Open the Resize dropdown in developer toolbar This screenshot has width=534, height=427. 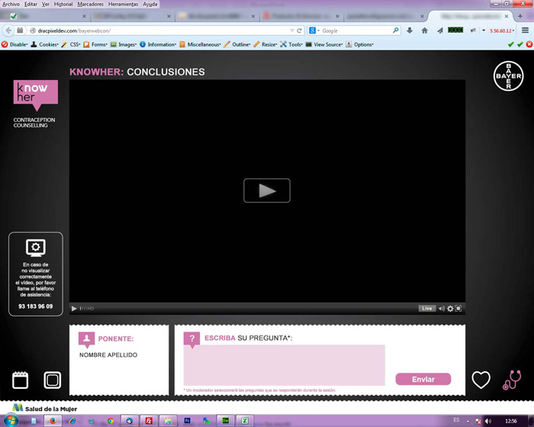coord(265,44)
